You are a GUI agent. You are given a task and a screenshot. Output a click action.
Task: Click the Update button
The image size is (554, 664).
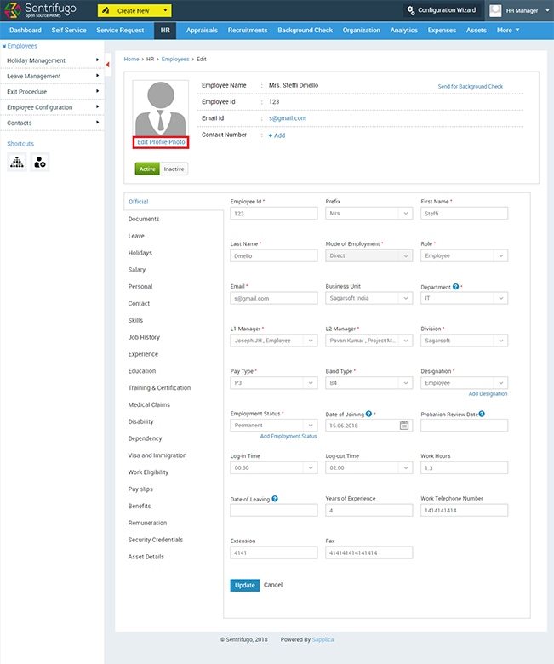[x=244, y=585]
